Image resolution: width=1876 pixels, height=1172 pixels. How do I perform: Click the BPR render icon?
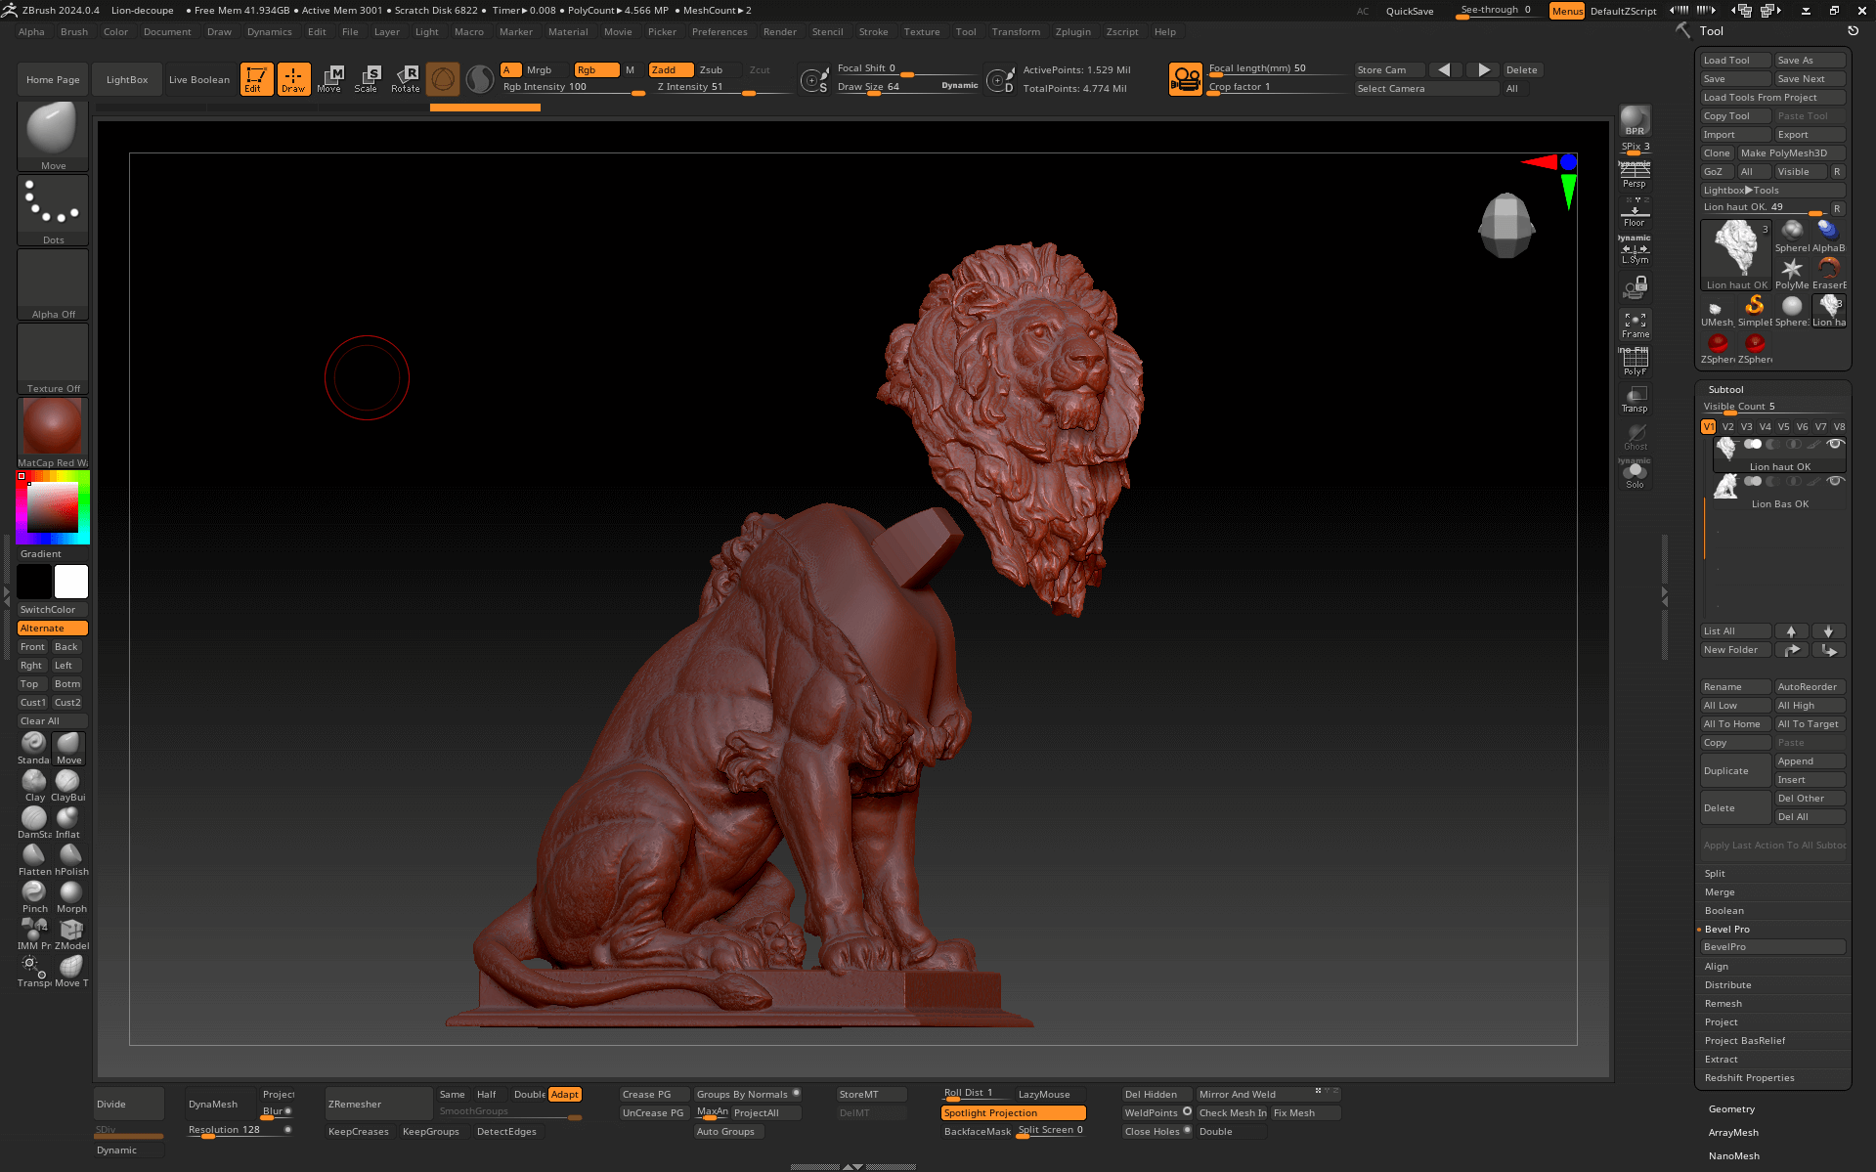pyautogui.click(x=1635, y=120)
